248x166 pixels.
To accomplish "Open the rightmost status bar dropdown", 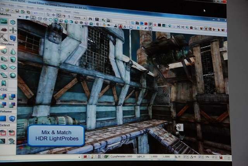I will (x=229, y=157).
